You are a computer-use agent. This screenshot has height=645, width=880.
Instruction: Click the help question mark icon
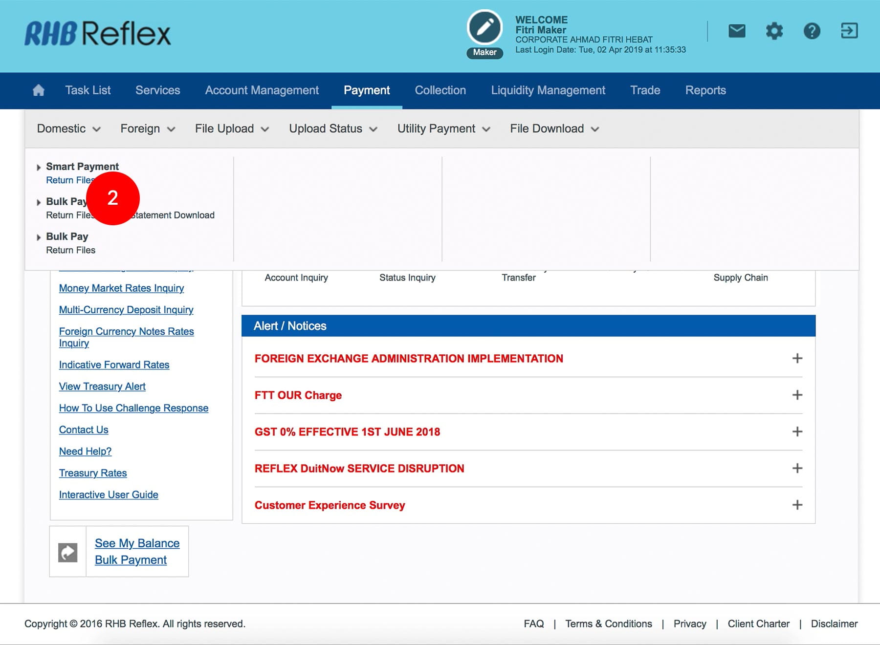point(812,31)
